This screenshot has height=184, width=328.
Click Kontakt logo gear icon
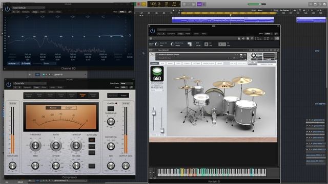151,39
